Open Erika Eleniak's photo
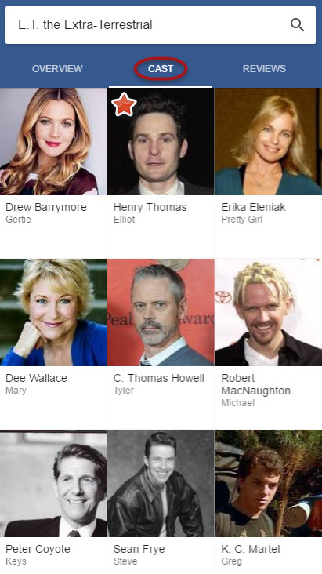 269,141
